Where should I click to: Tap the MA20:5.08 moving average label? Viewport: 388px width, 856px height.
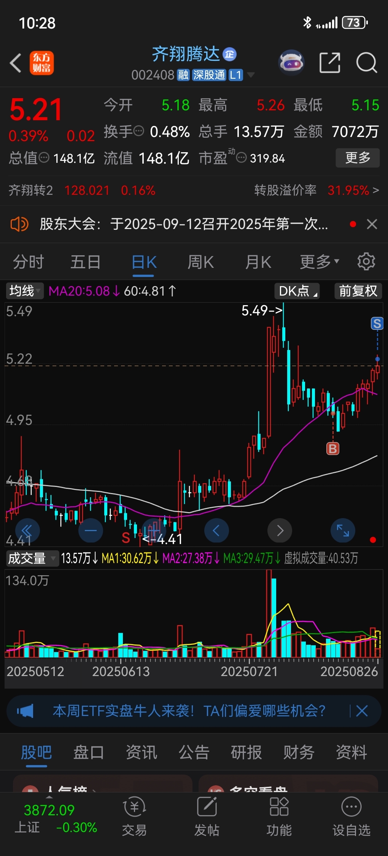(84, 291)
